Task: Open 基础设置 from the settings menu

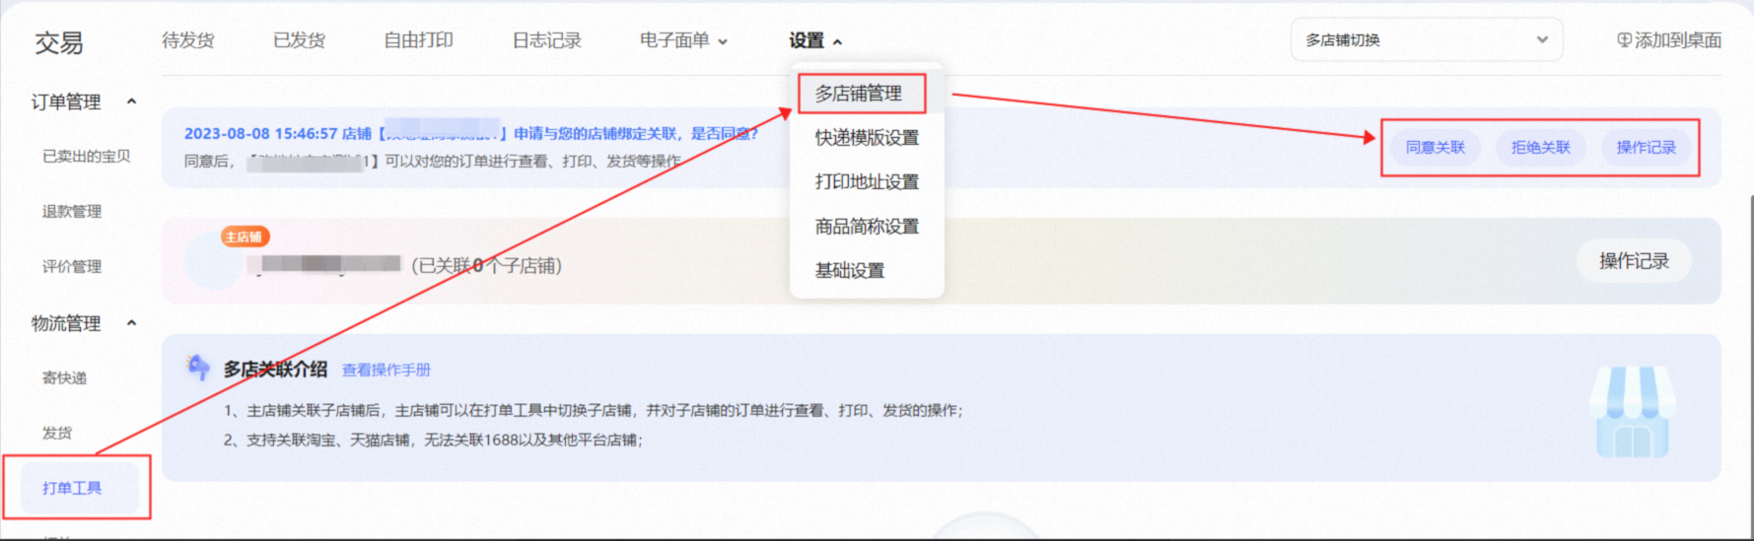Action: pos(850,271)
